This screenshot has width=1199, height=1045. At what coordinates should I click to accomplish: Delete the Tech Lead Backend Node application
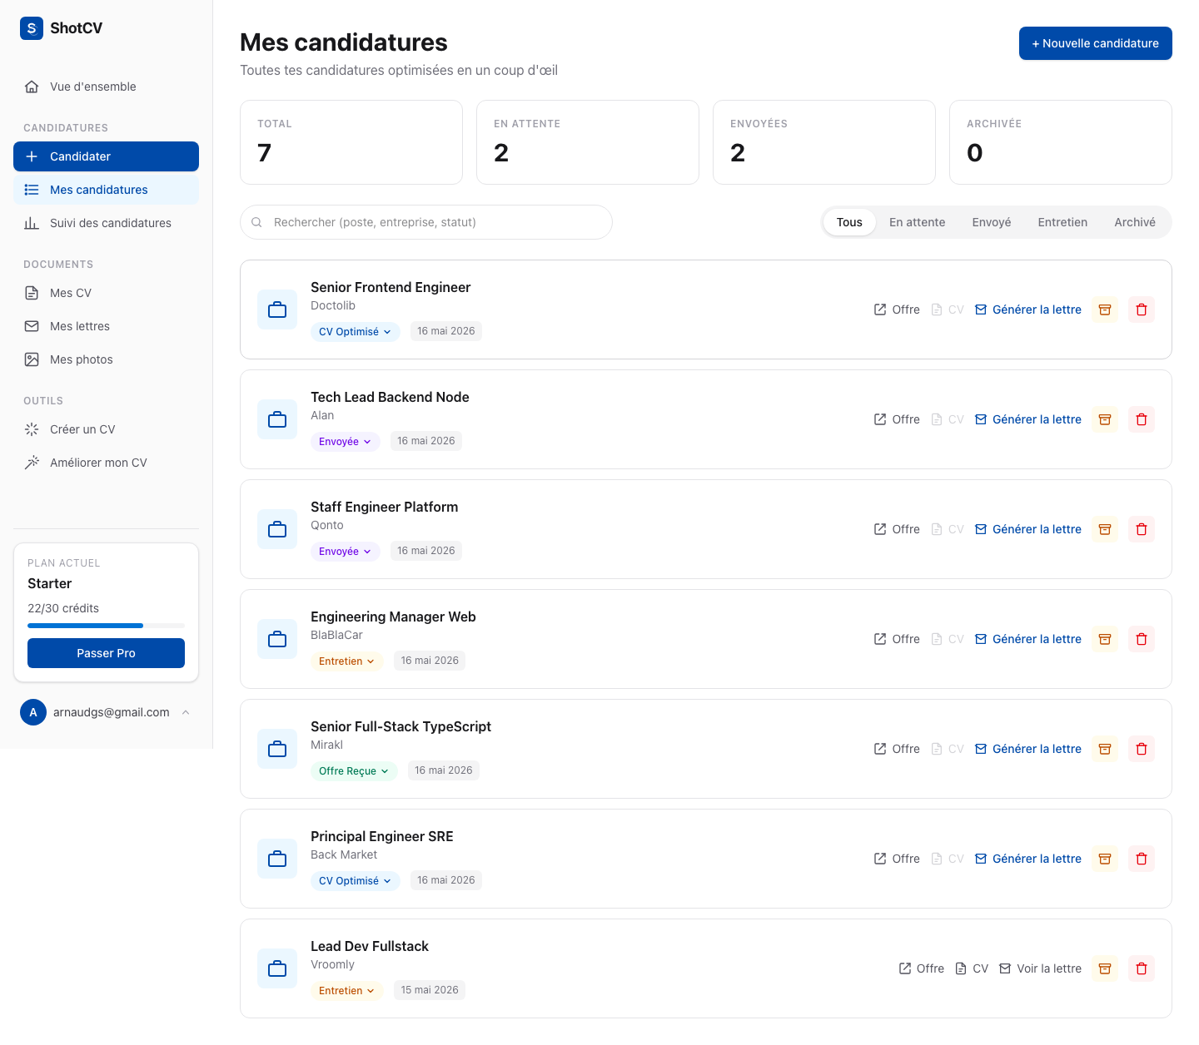[x=1142, y=419]
